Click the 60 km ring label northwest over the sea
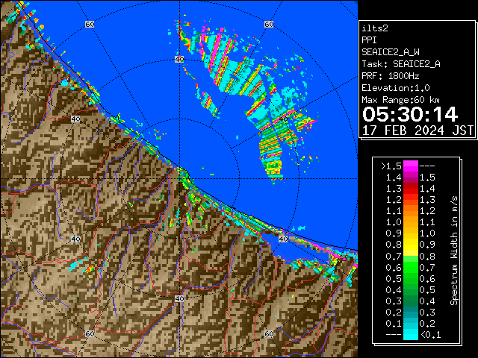The image size is (478, 358). coord(90,24)
